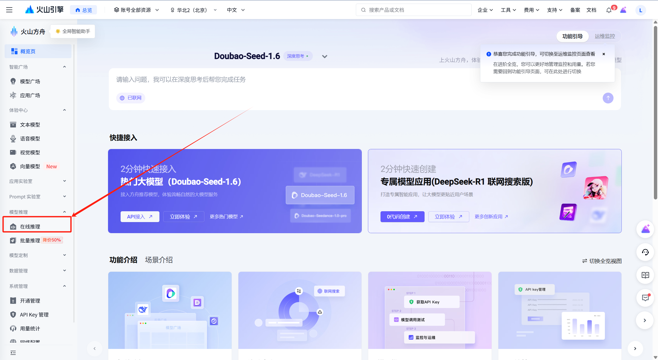Go to 概览页 in the sidebar
Screen dimensions: 658x360
click(38, 51)
